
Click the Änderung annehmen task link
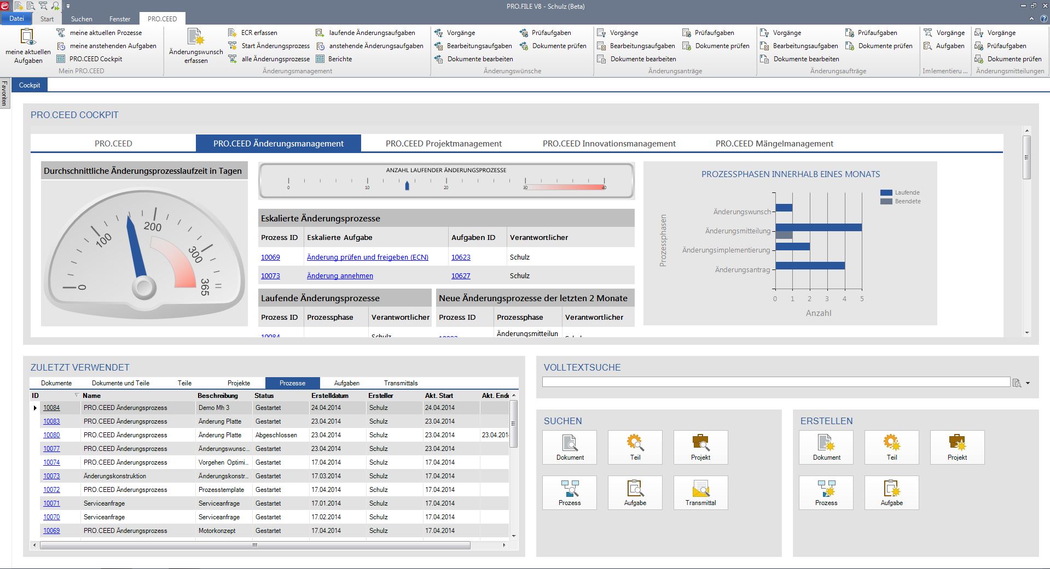[x=340, y=276]
